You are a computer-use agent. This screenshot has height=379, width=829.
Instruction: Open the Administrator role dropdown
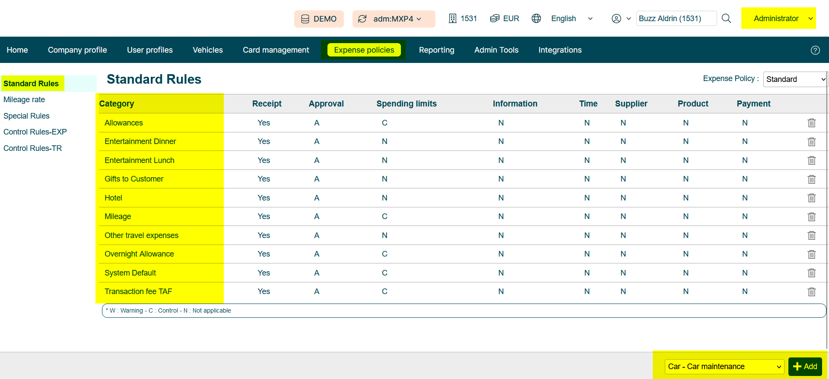pyautogui.click(x=778, y=19)
